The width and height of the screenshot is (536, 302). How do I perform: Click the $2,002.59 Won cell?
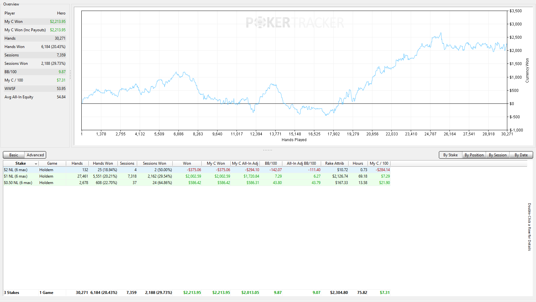click(193, 176)
